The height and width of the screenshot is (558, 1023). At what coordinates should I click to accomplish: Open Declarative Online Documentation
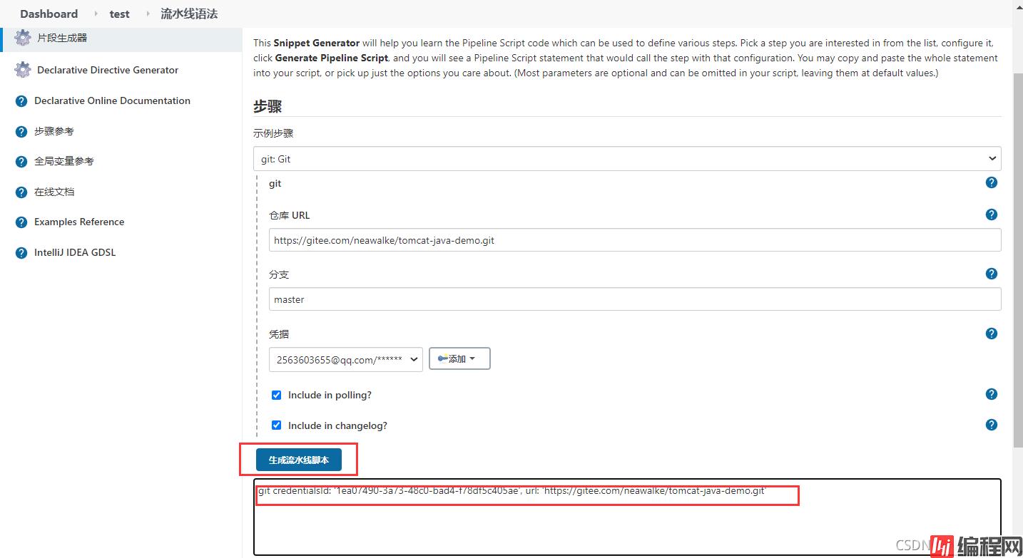click(112, 100)
